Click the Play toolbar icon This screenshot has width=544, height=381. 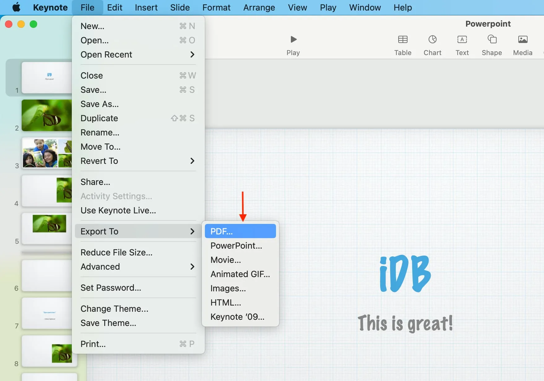293,40
